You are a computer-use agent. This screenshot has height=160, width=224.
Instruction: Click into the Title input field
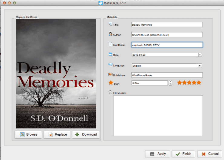pyautogui.click(x=167, y=24)
